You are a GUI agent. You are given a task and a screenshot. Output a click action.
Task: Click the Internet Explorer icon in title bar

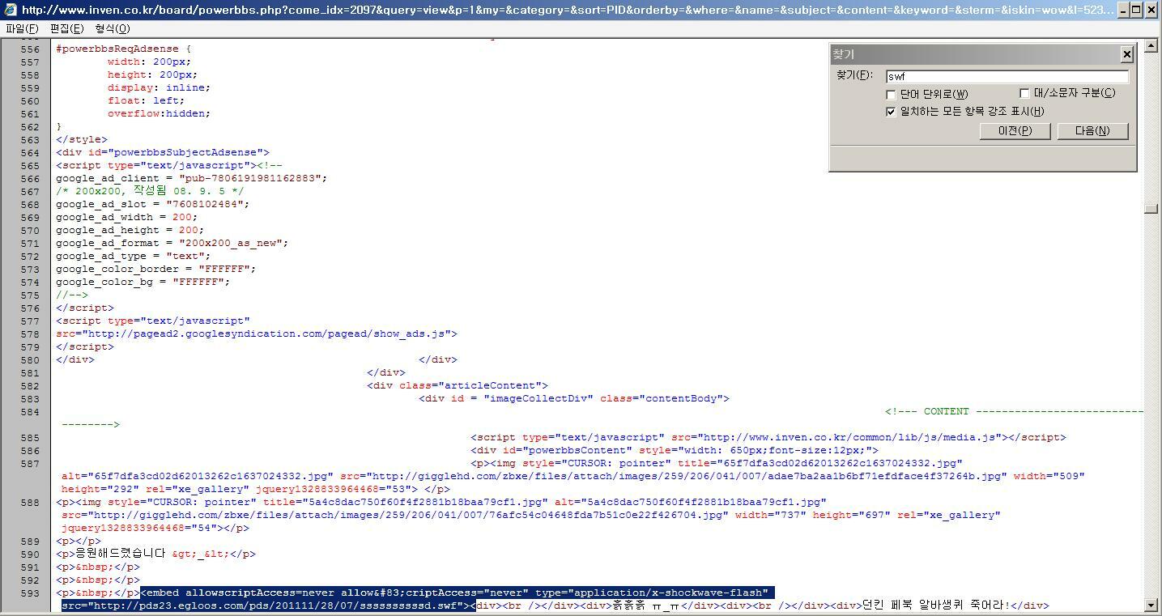pyautogui.click(x=10, y=10)
